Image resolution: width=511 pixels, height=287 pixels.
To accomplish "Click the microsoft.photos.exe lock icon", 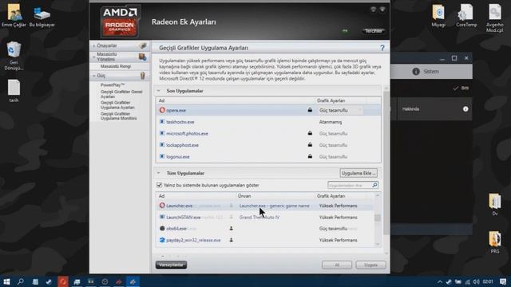I will click(x=310, y=133).
